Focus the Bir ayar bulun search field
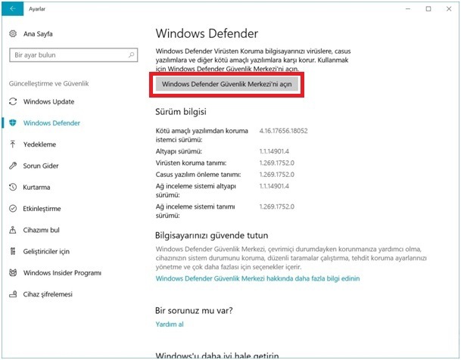This screenshot has height=360, width=461. pos(73,55)
